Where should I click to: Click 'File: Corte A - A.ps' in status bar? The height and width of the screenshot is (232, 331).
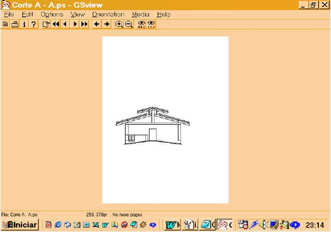19,215
